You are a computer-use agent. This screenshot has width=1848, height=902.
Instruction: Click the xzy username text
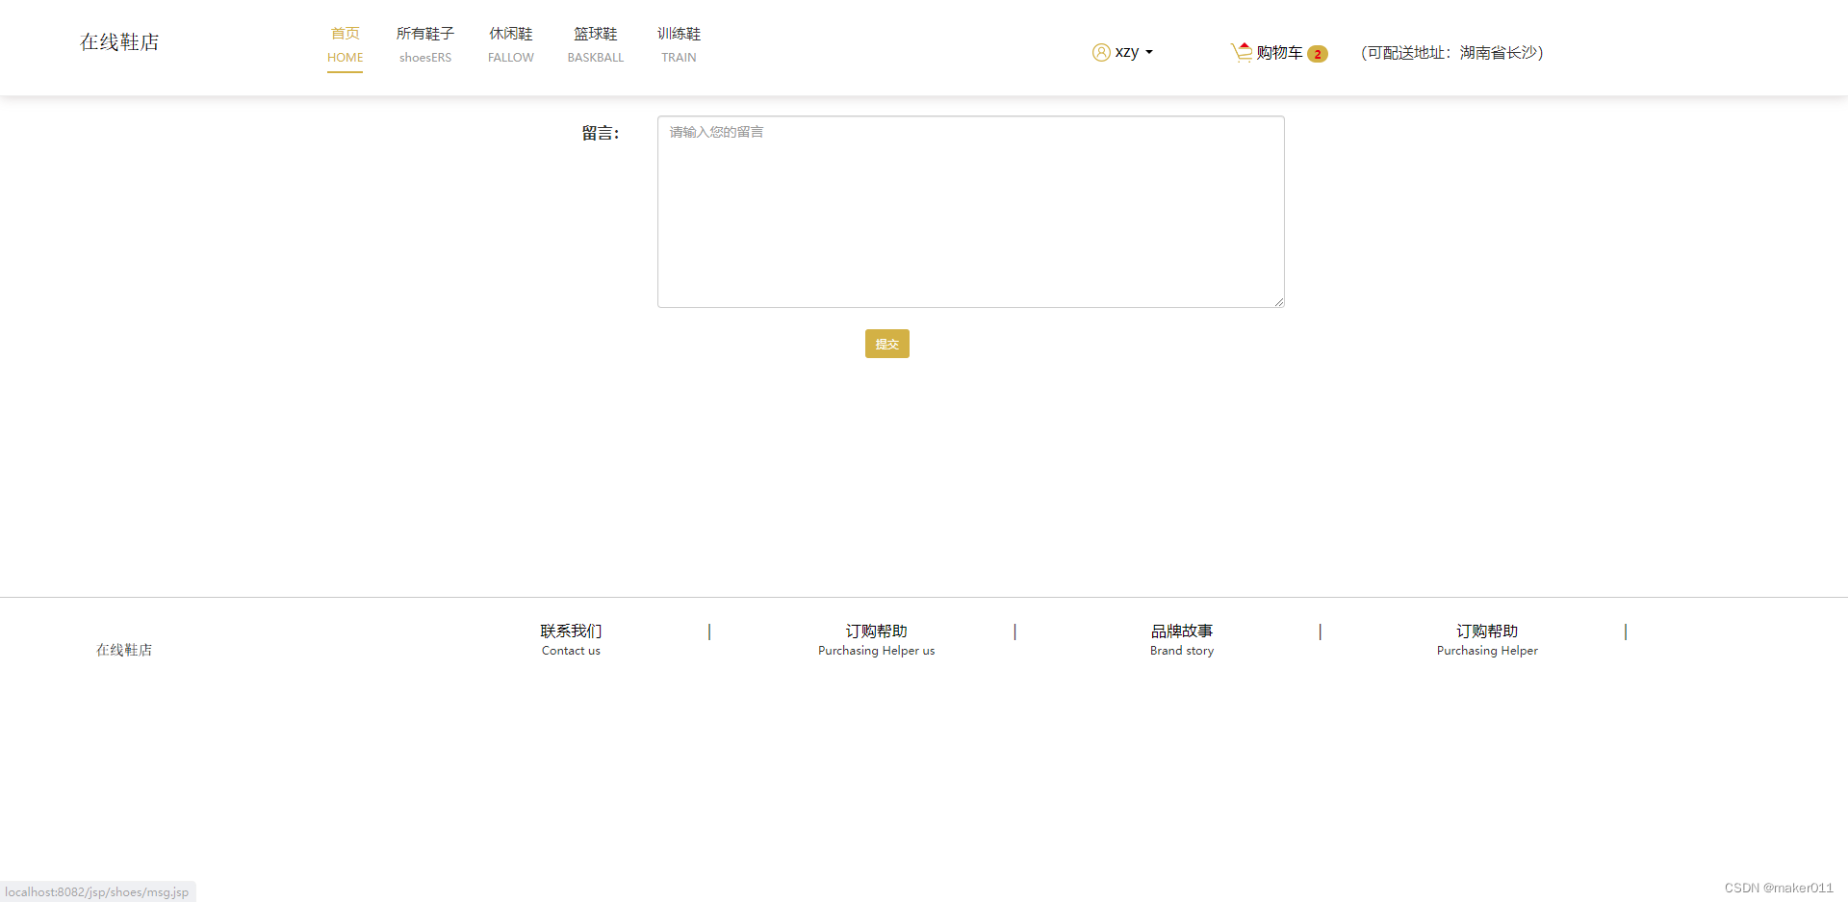click(1127, 52)
